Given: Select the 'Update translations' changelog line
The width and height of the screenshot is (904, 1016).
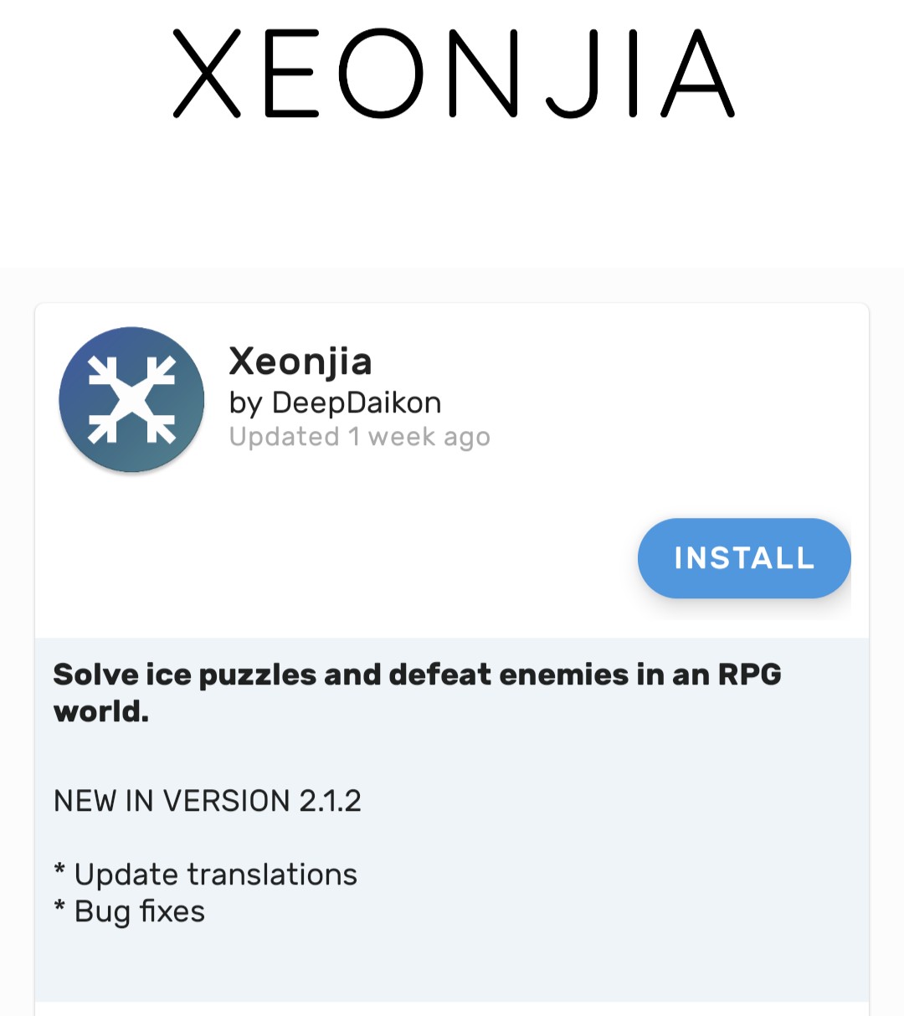Looking at the screenshot, I should tap(215, 875).
